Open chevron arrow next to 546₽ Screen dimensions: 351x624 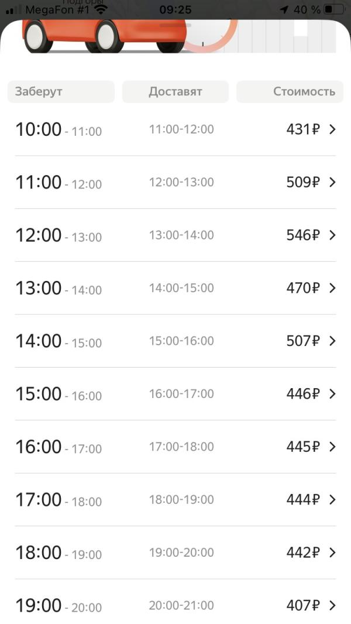(333, 235)
